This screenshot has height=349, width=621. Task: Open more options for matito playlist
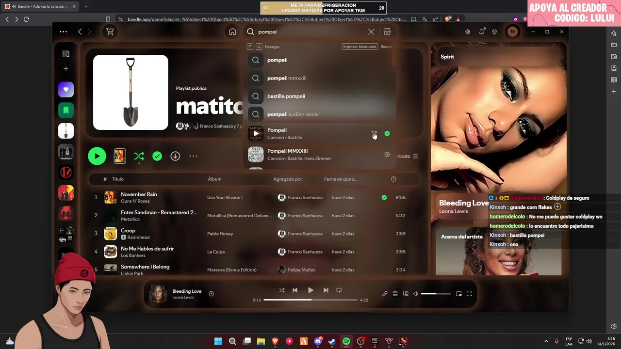(193, 156)
